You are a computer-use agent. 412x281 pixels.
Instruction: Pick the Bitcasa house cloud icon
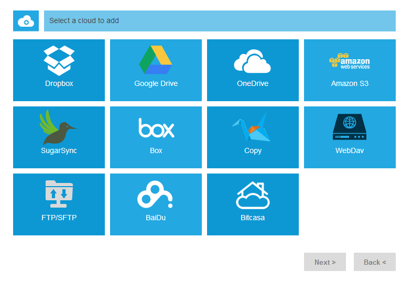253,195
